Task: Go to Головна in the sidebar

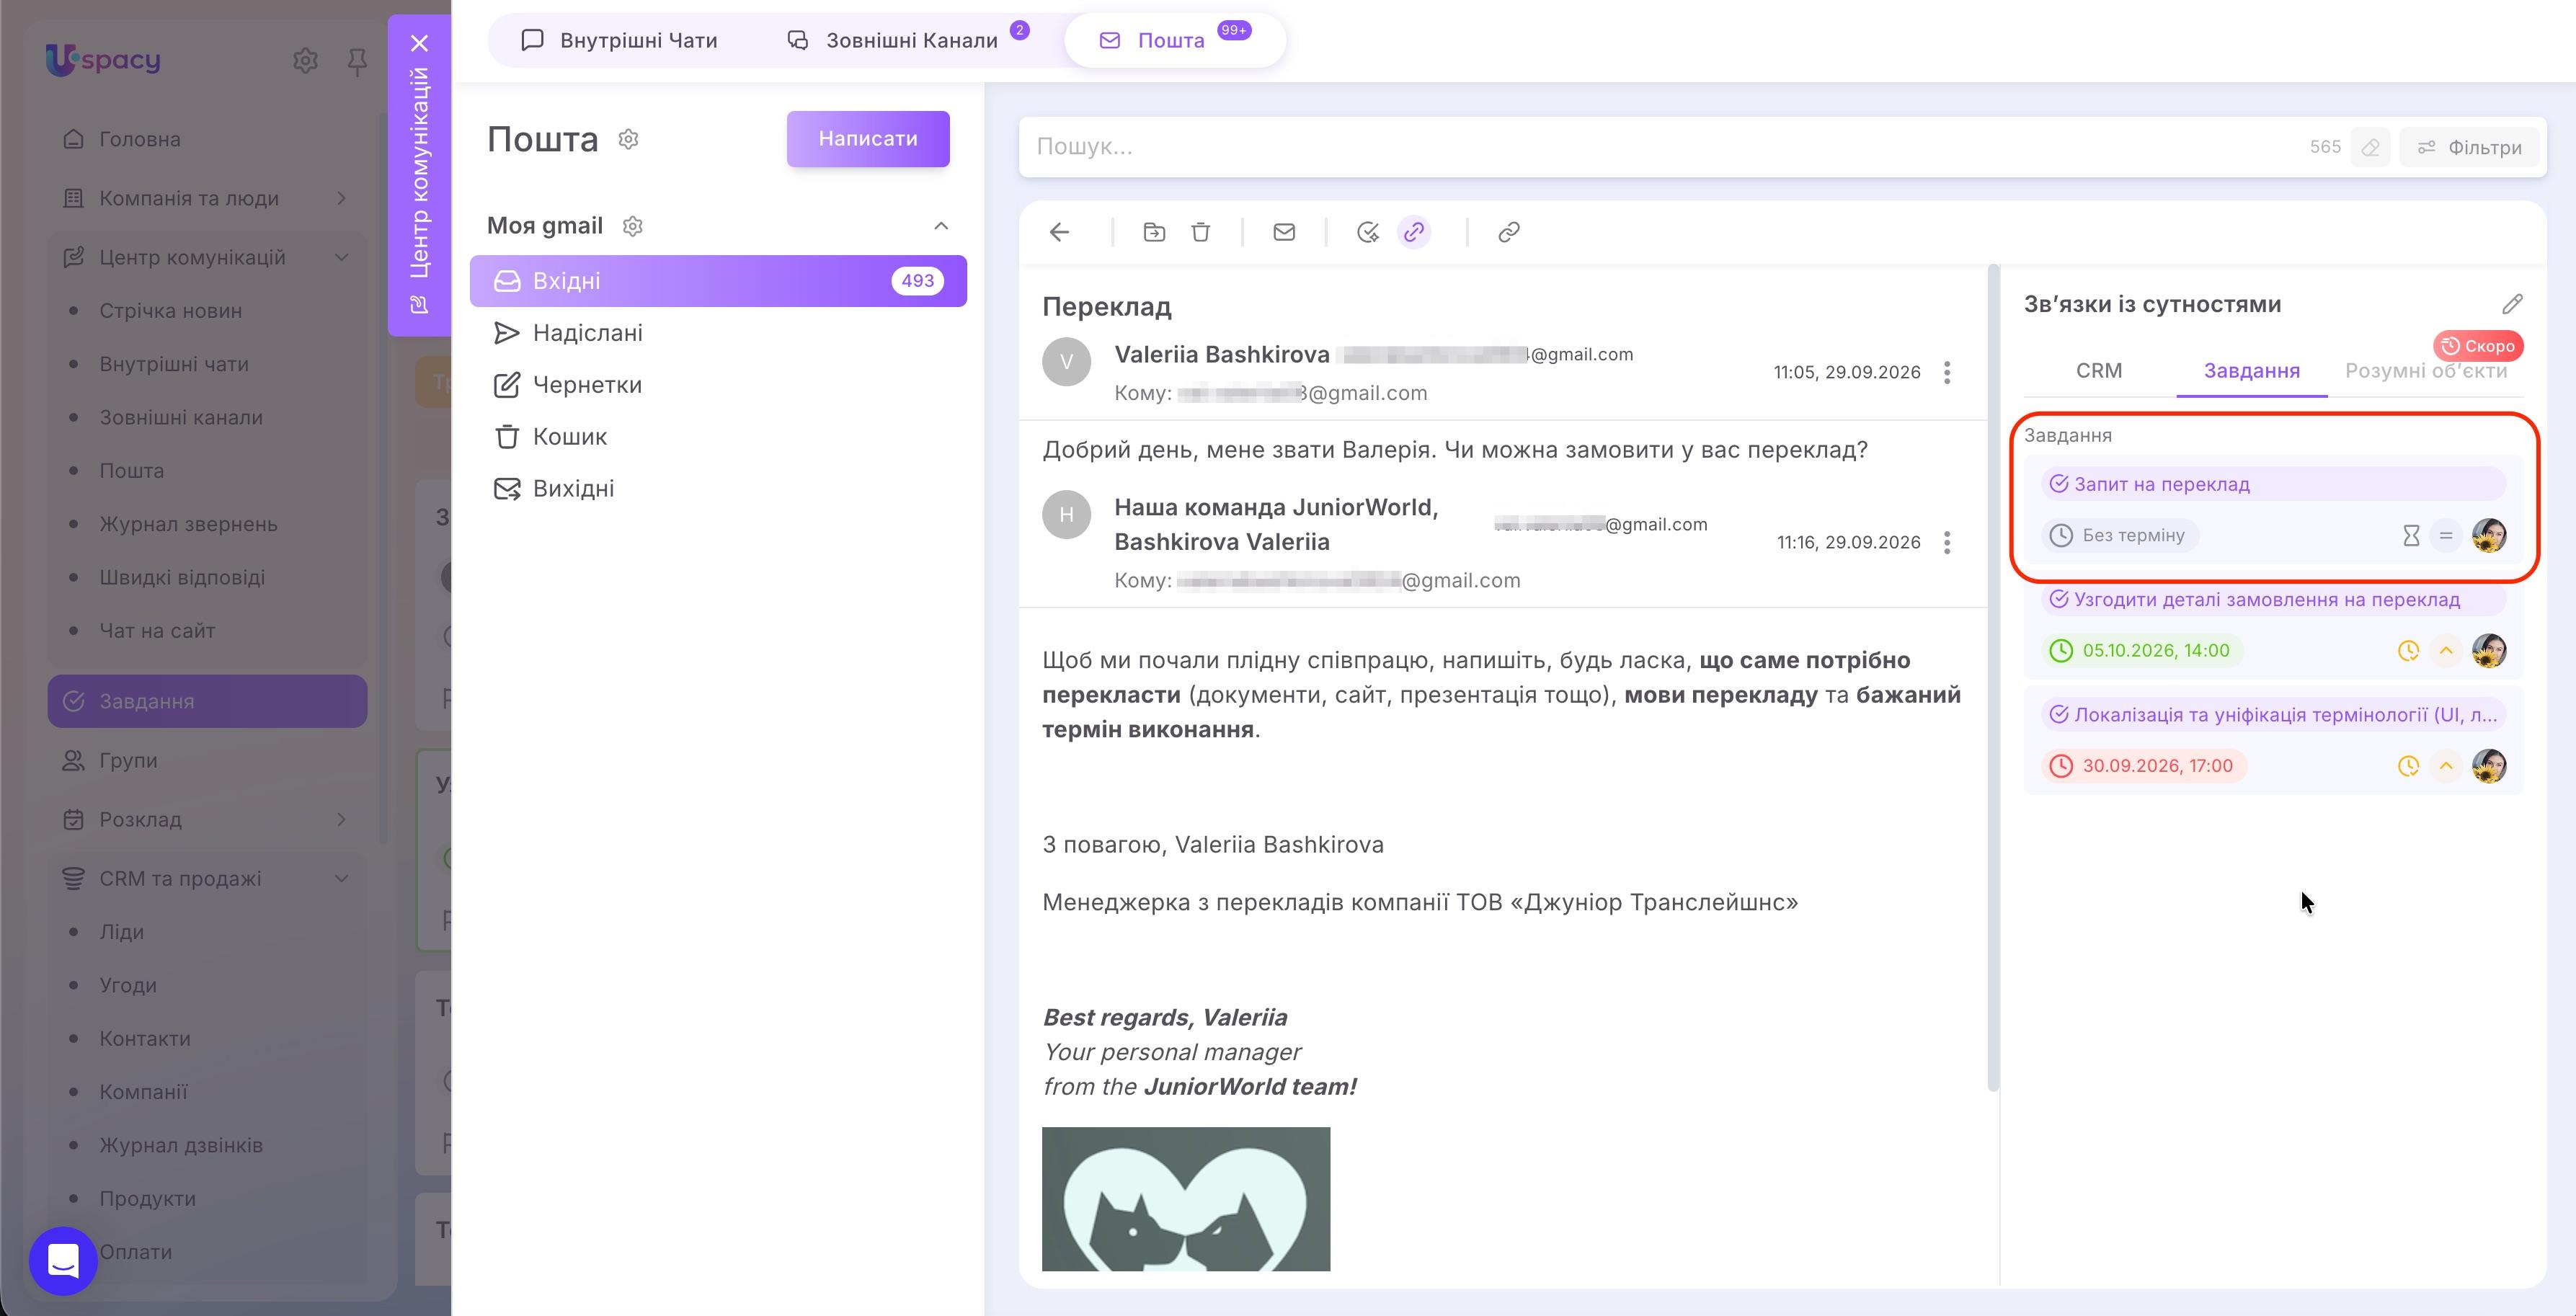Action: [x=208, y=139]
